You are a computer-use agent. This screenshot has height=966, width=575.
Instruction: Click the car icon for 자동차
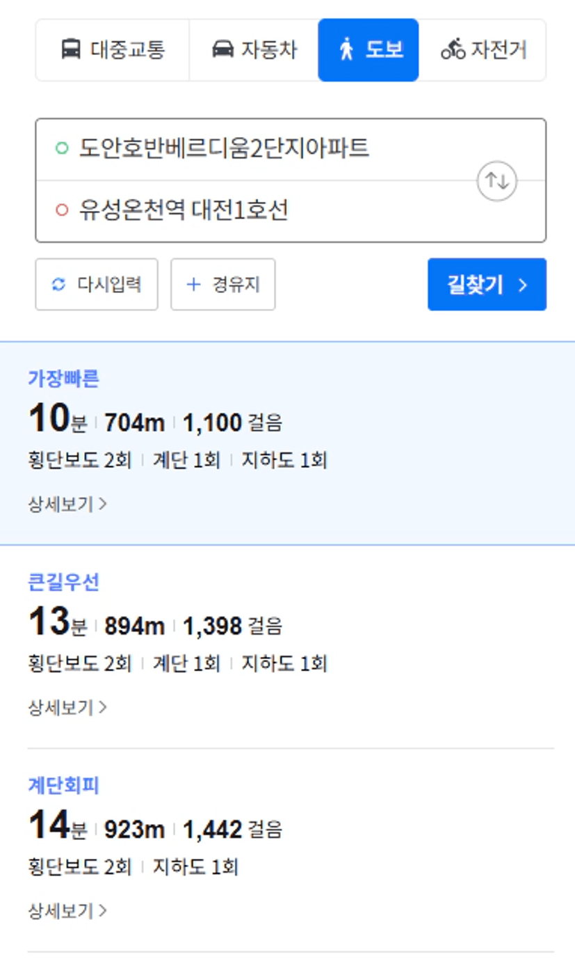click(x=222, y=50)
